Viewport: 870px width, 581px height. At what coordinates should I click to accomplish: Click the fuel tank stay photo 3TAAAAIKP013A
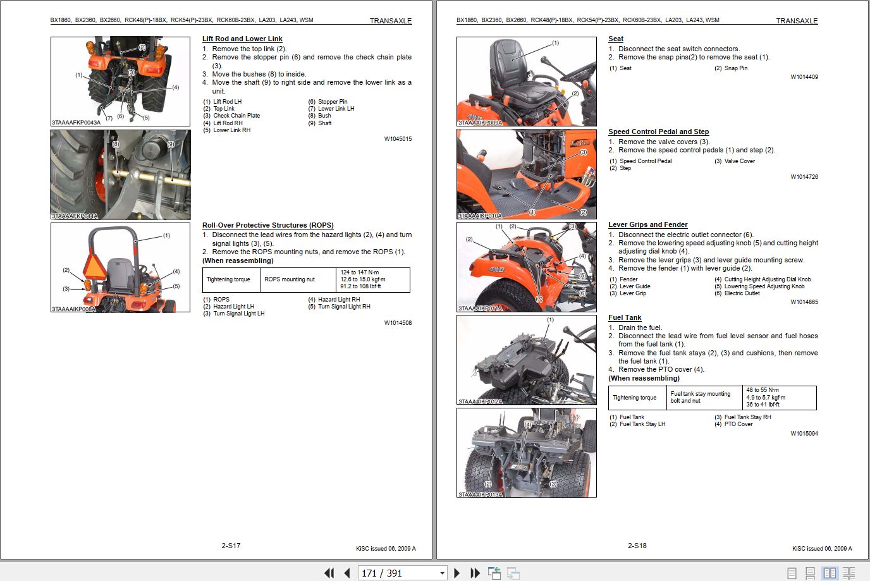coord(527,453)
